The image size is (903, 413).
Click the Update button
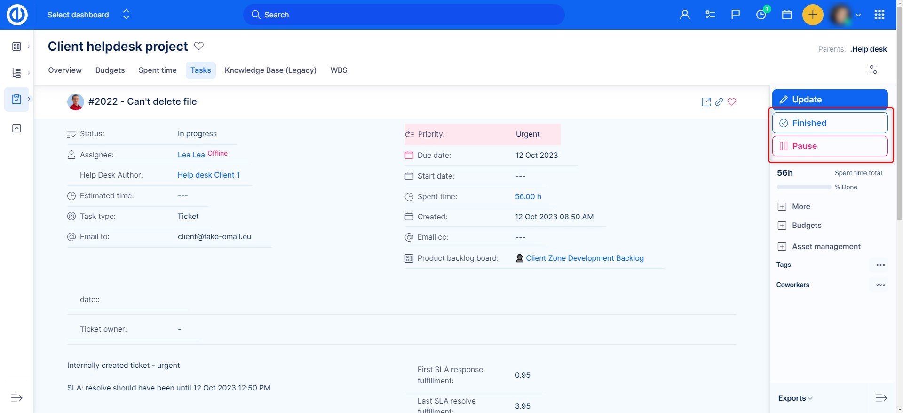[830, 100]
